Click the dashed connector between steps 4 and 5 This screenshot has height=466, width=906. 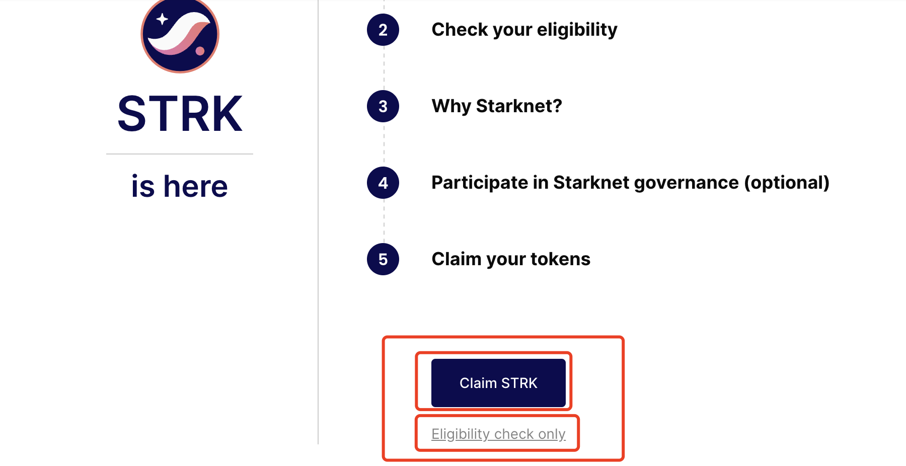tap(384, 221)
